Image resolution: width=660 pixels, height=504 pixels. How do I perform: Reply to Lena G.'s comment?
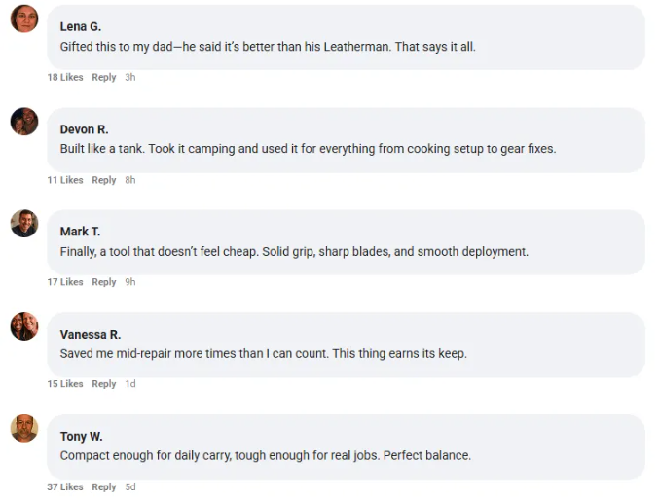click(104, 78)
